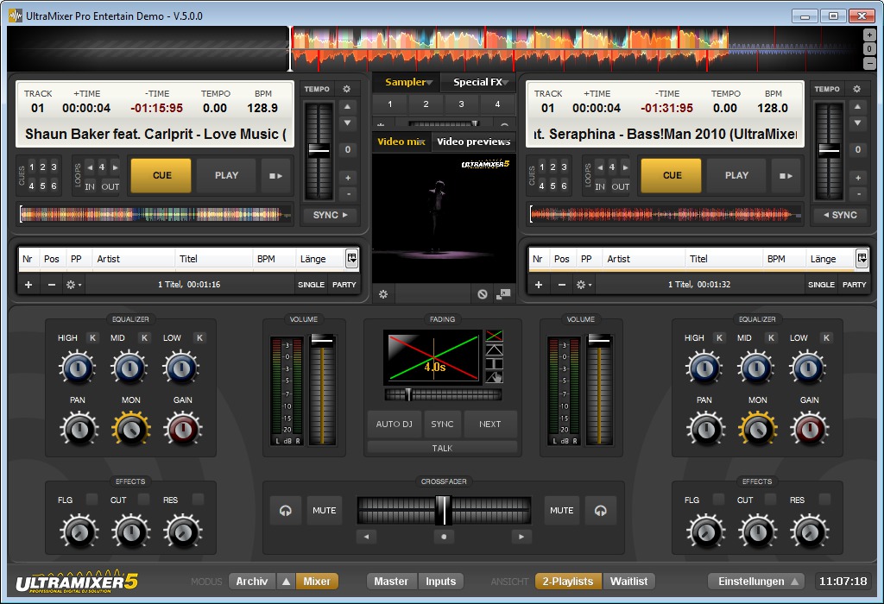Open left deck tempo settings gear

(x=347, y=89)
